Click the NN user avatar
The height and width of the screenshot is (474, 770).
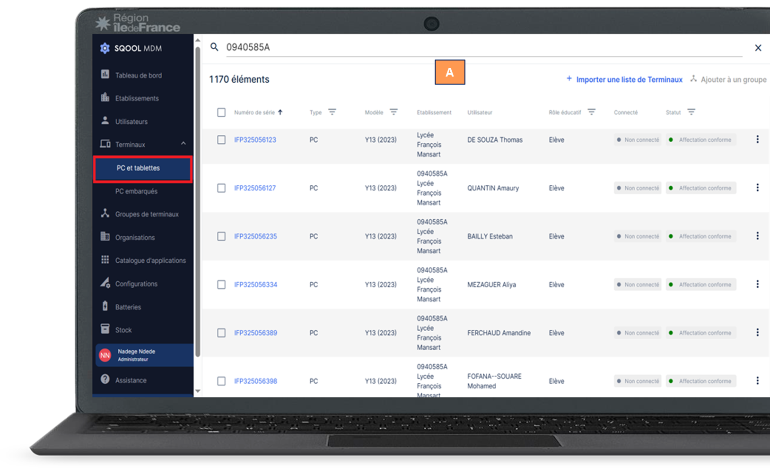click(105, 355)
